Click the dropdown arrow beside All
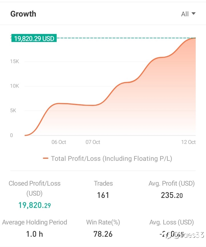The width and height of the screenshot is (206, 247). pyautogui.click(x=193, y=14)
